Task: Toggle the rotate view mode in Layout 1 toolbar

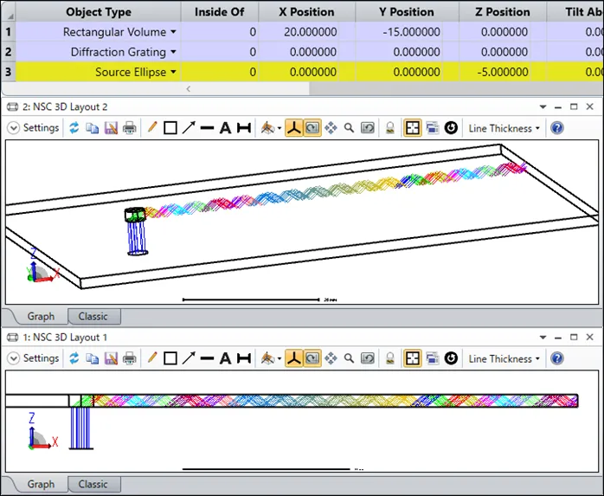Action: coord(312,358)
